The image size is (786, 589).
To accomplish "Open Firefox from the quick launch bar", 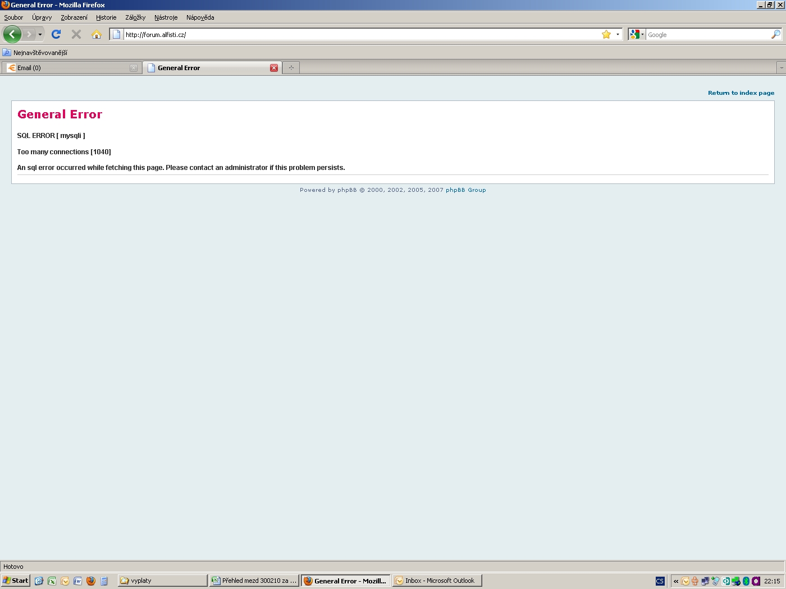I will pyautogui.click(x=91, y=581).
